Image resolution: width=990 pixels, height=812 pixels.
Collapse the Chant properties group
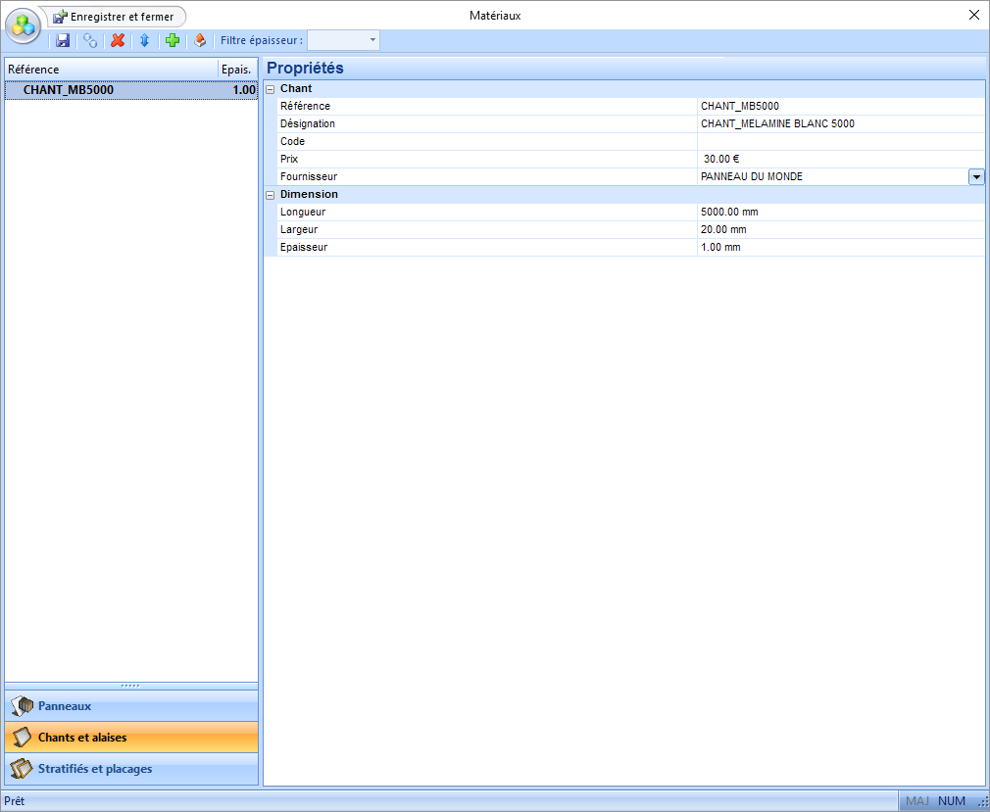pyautogui.click(x=271, y=89)
